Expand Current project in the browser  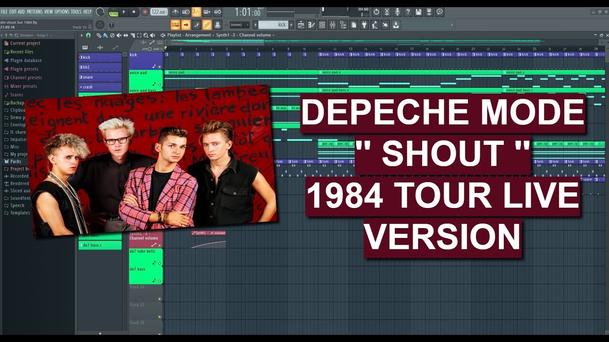point(25,43)
